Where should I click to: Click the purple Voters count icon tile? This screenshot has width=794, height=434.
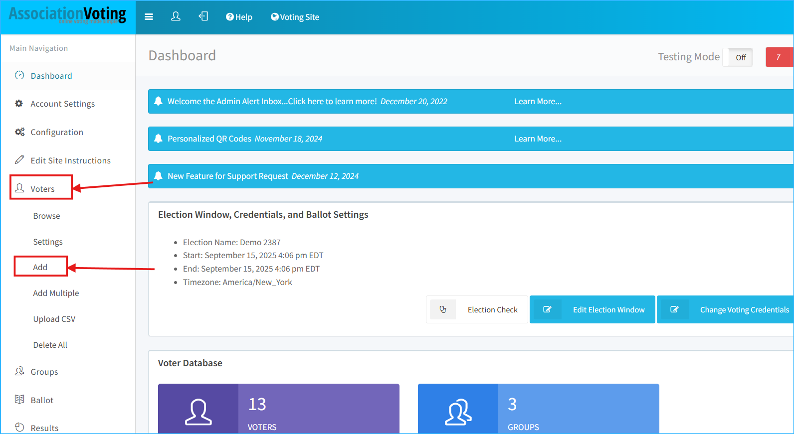198,411
